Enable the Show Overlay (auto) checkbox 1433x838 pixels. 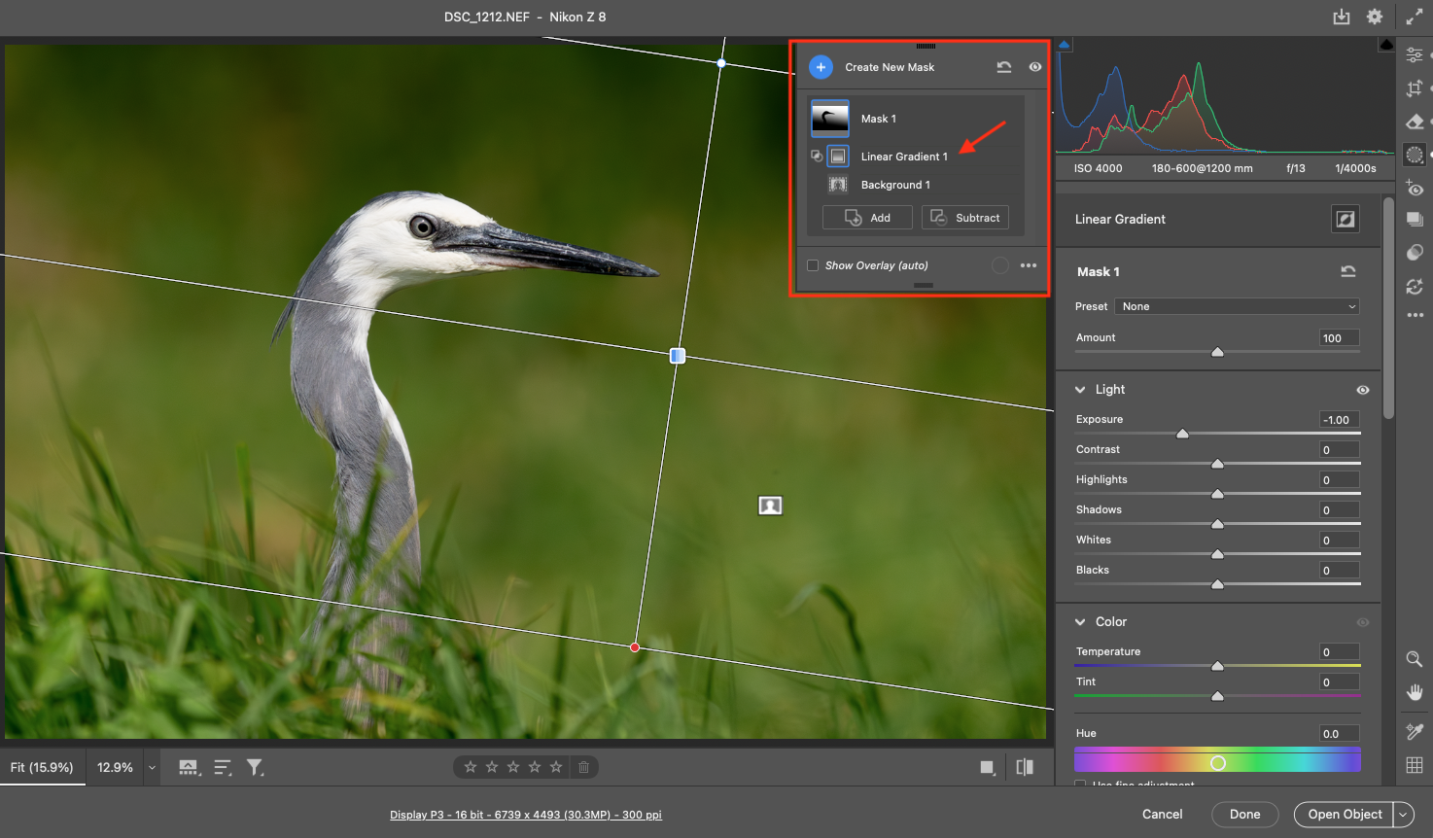pyautogui.click(x=813, y=265)
